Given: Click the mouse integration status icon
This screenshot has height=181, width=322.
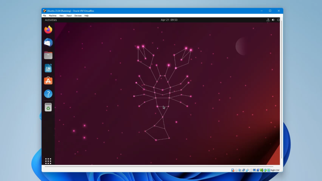Looking at the screenshot, I should (x=265, y=170).
